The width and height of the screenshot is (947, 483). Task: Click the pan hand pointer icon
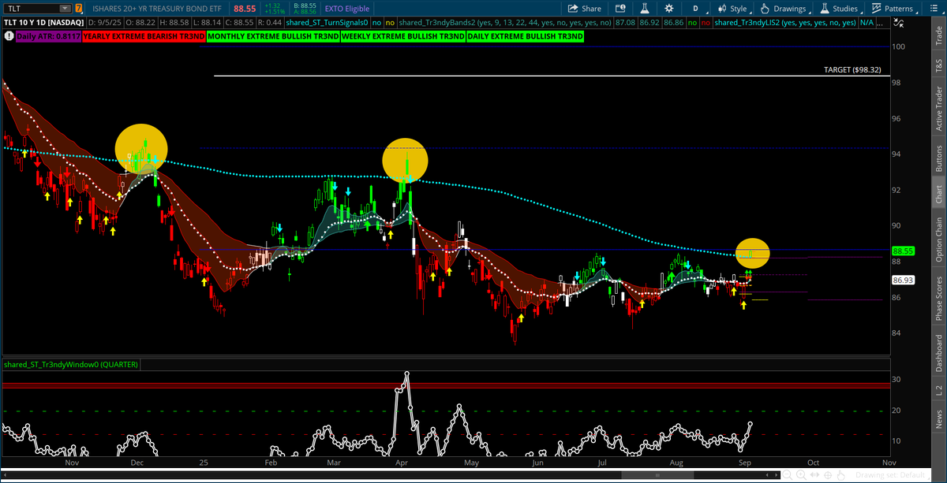(x=840, y=475)
